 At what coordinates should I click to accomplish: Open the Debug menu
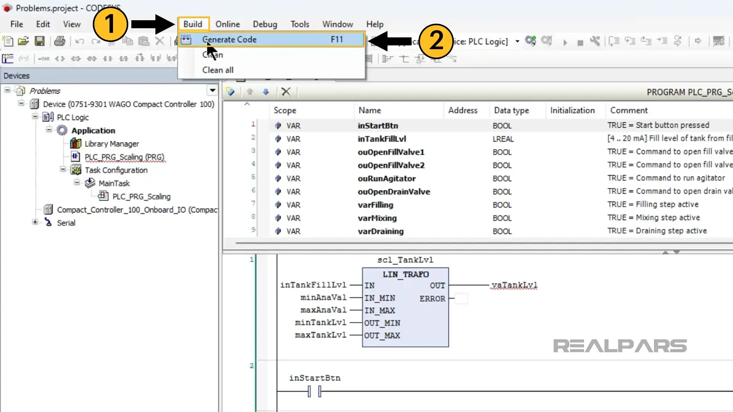[x=265, y=24]
